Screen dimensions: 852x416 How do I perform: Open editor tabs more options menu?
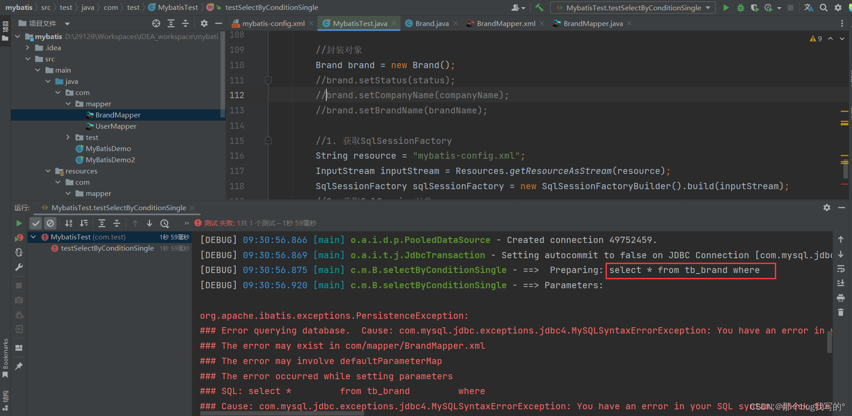[842, 23]
